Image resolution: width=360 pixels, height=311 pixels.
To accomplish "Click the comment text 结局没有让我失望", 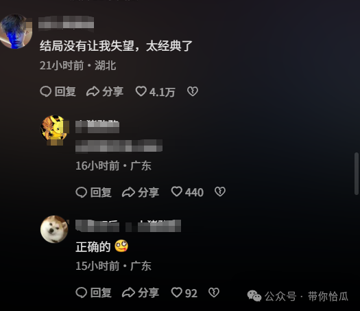I will tap(86, 46).
